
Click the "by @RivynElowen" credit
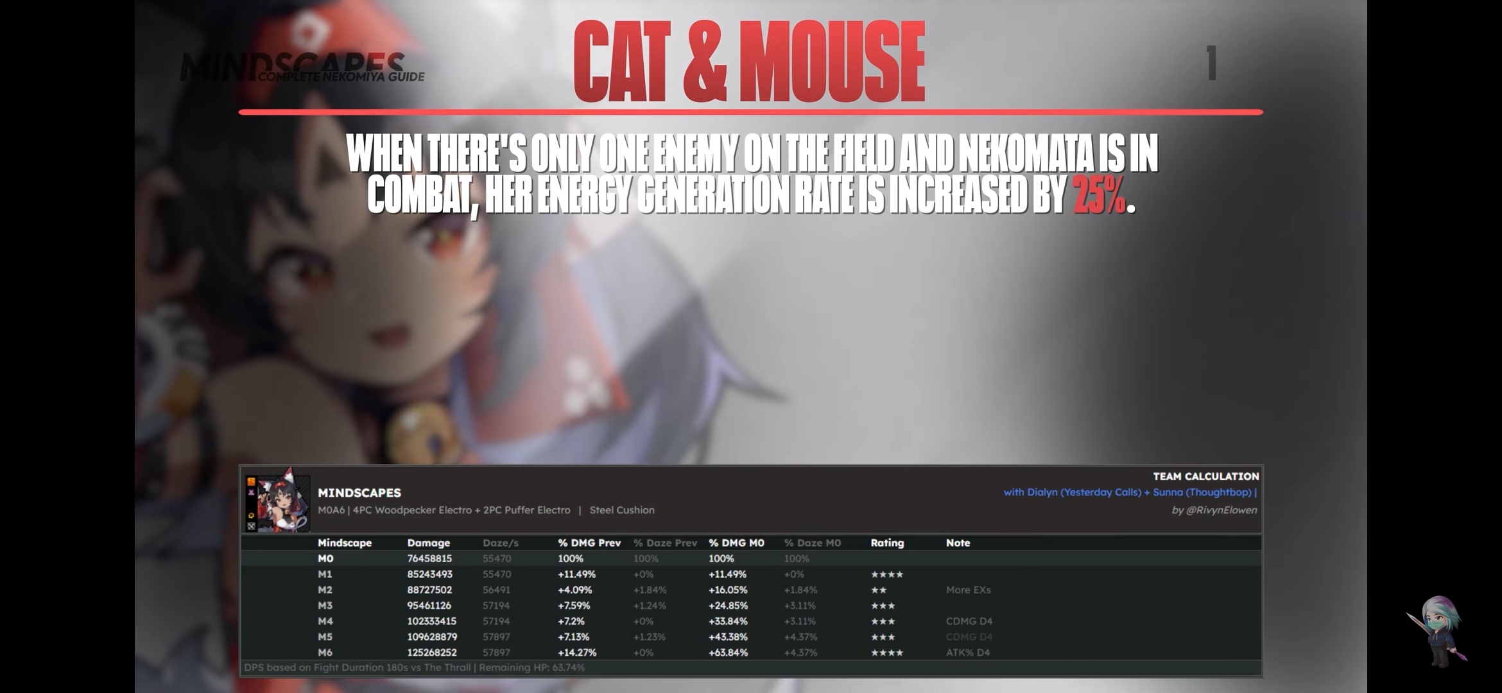pyautogui.click(x=1214, y=510)
